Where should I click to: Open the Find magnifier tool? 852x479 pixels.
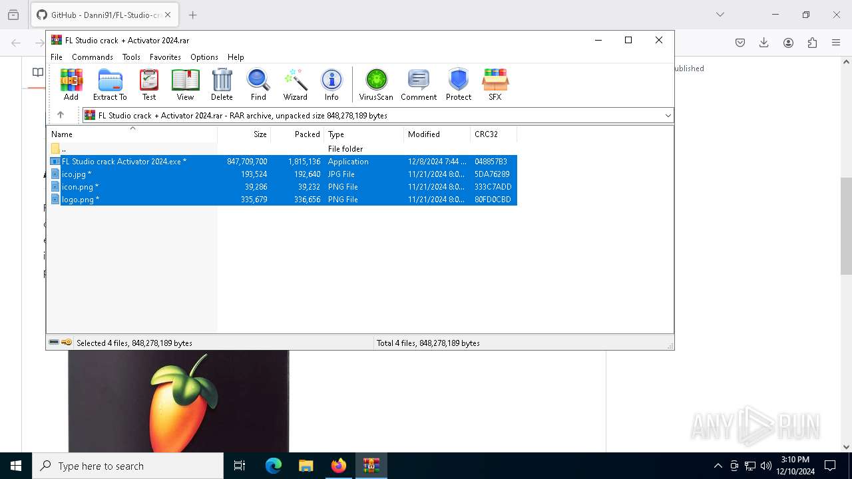(258, 84)
